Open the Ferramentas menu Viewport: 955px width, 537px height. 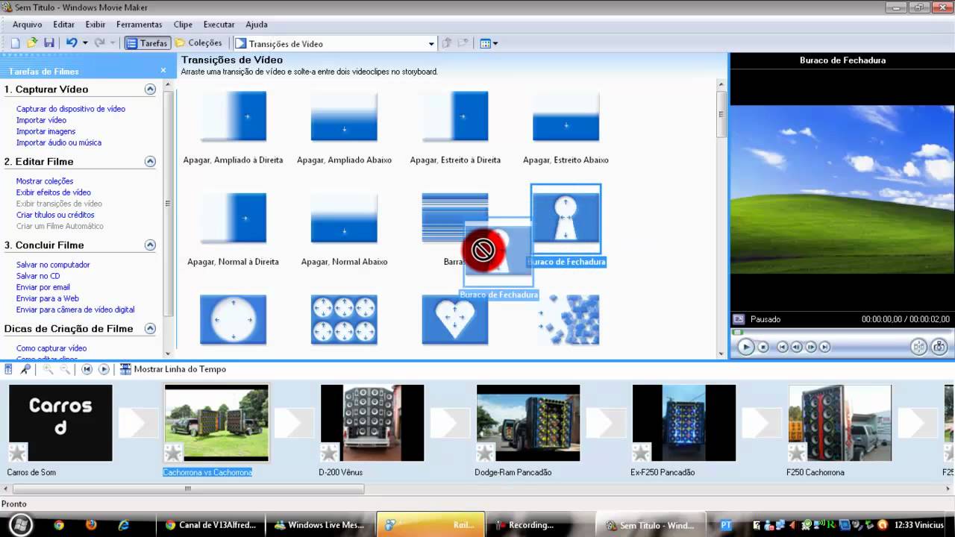click(140, 25)
